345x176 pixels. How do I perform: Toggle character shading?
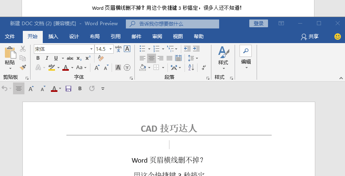point(118,67)
